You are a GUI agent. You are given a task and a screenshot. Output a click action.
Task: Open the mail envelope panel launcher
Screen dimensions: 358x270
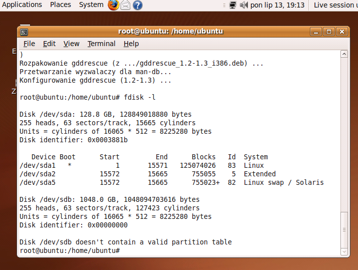(125, 5)
